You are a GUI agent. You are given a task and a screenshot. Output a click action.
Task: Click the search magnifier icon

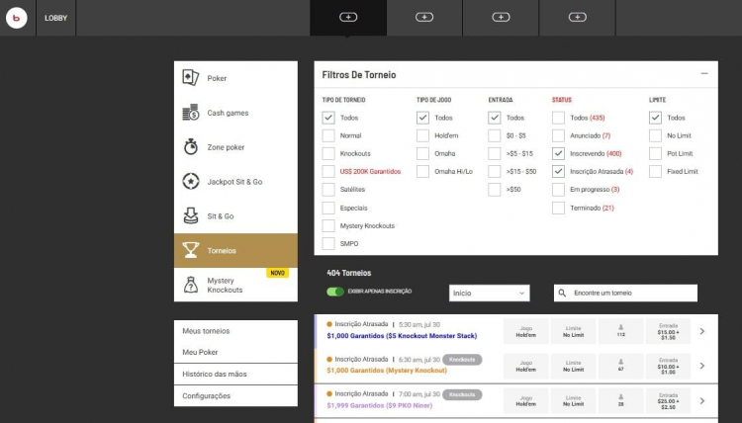tap(562, 294)
